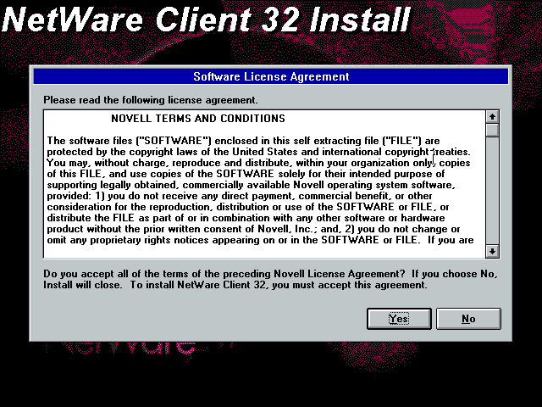Click the "Please read the following license agreement." label

(151, 100)
